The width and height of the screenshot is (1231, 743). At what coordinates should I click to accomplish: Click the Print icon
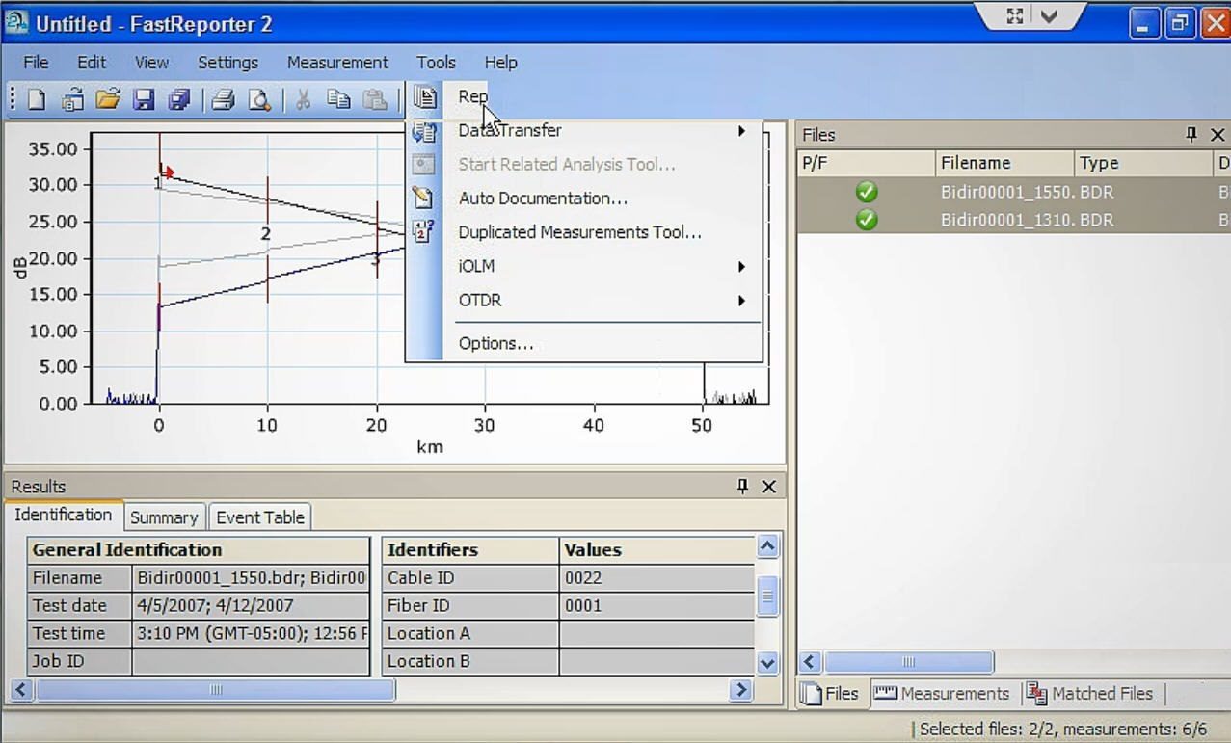(222, 98)
